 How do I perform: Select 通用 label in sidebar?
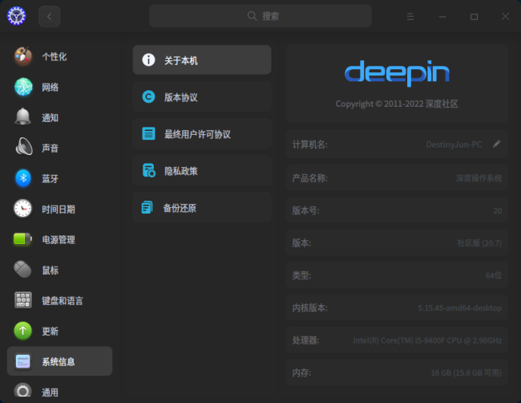tap(50, 393)
